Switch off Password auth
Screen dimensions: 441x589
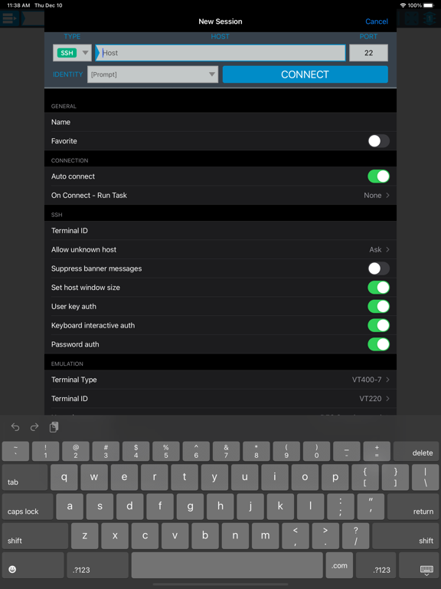(x=378, y=344)
